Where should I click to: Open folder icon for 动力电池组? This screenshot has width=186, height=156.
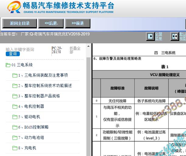(15, 138)
